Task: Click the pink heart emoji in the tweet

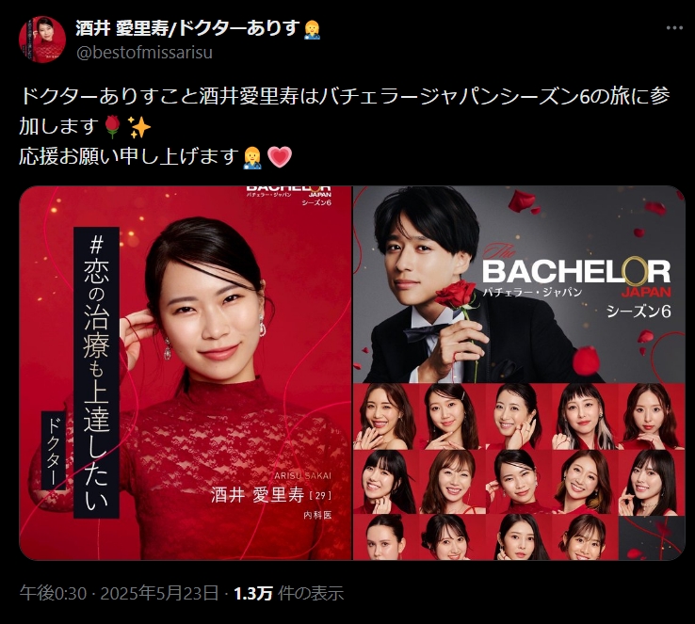Action: point(280,157)
